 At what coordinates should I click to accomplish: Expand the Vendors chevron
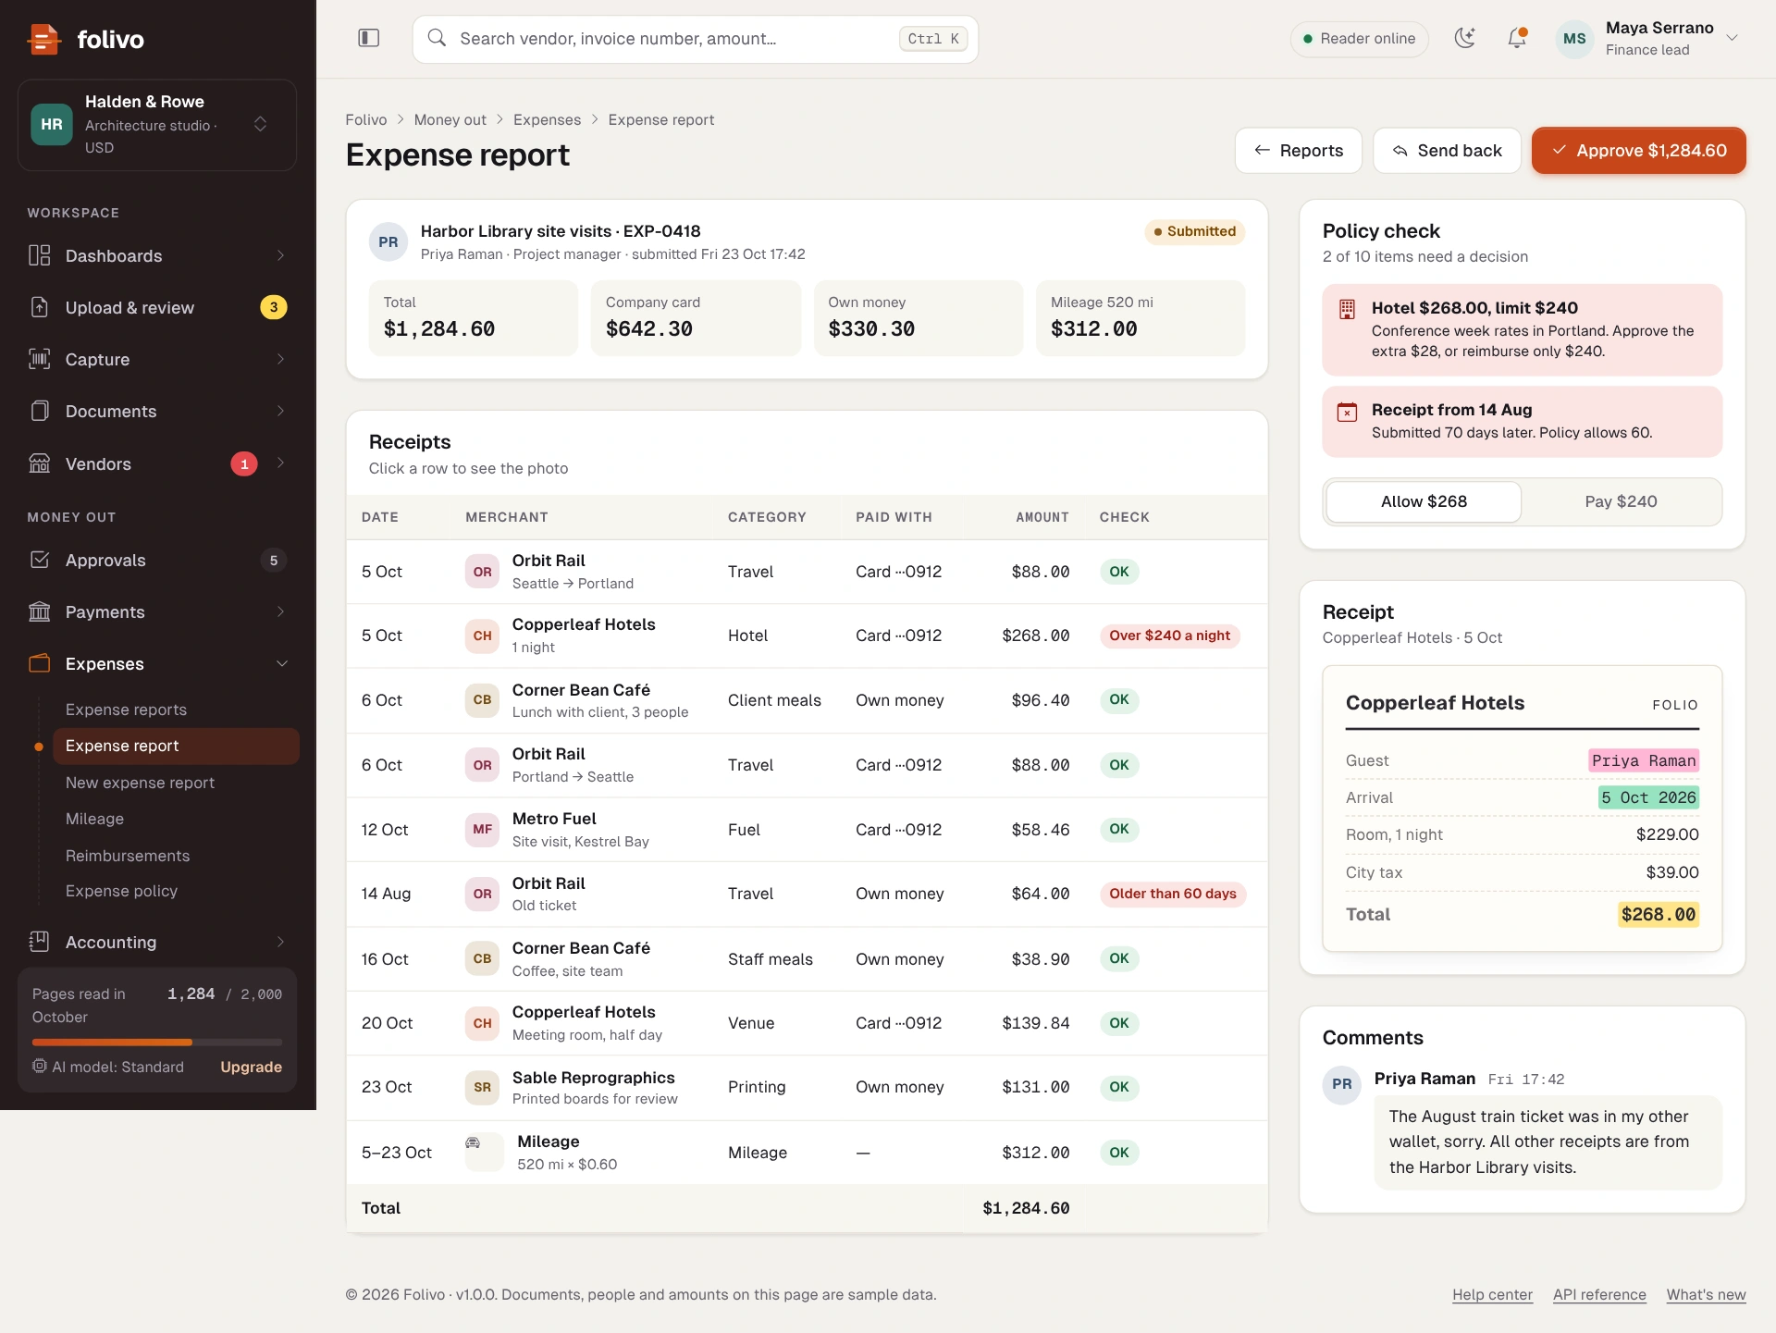[x=280, y=463]
